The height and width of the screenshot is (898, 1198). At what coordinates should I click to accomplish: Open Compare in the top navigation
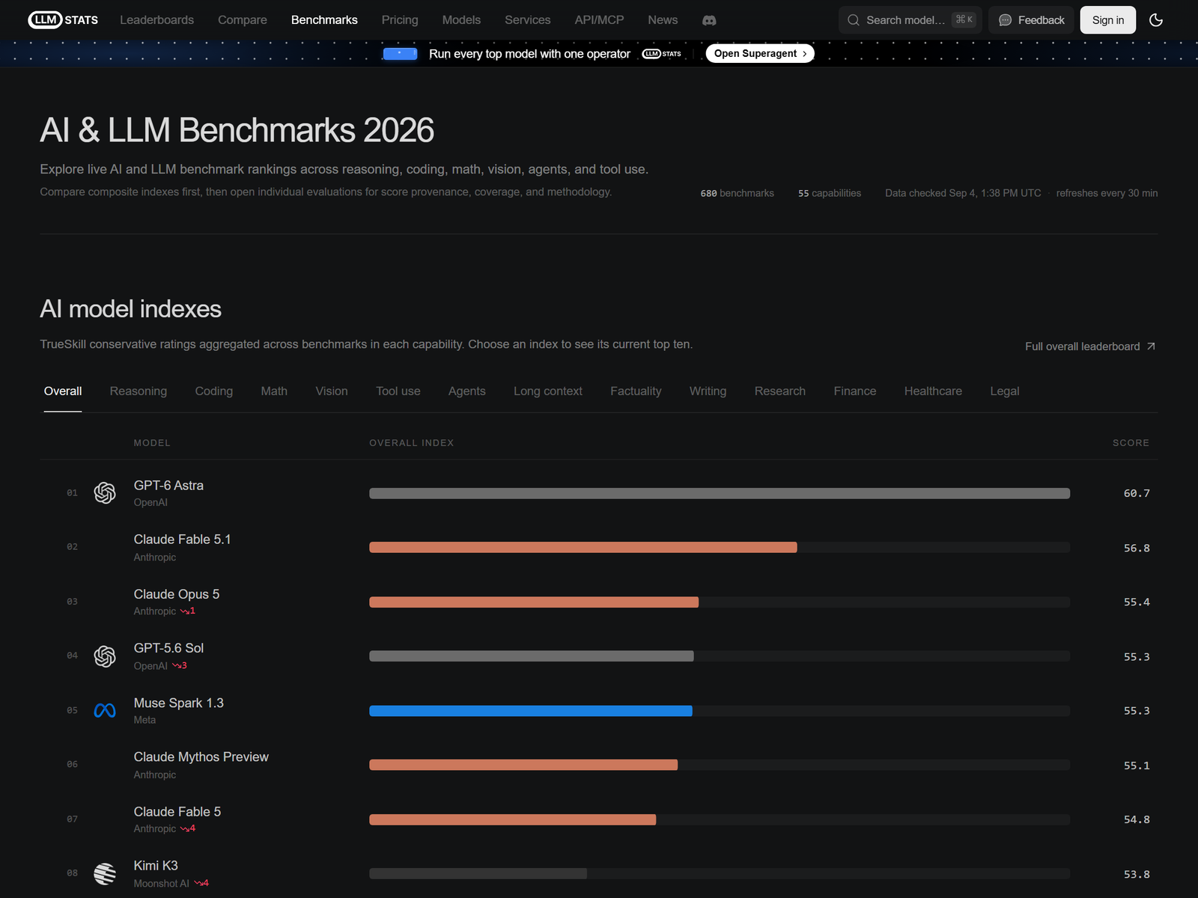(242, 20)
